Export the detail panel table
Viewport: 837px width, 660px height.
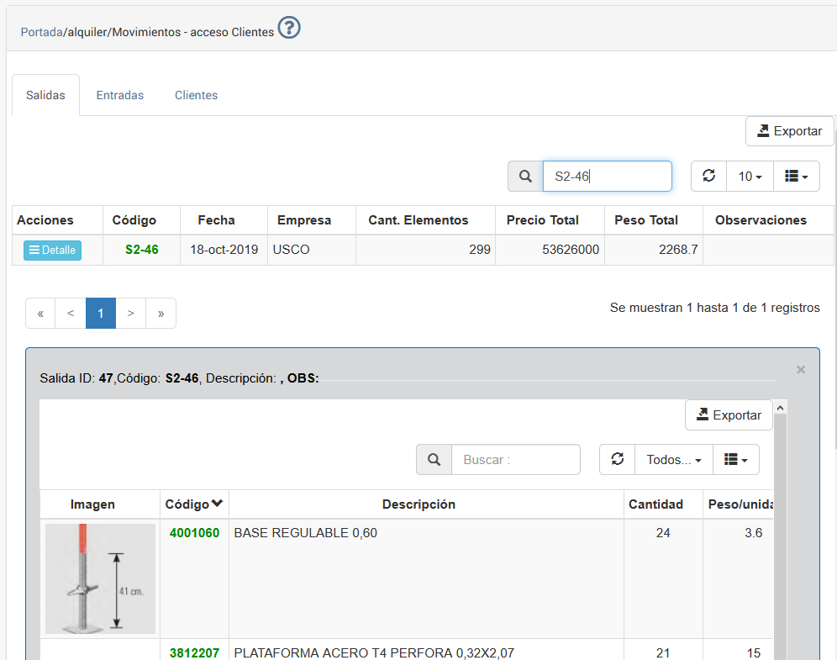tap(728, 415)
